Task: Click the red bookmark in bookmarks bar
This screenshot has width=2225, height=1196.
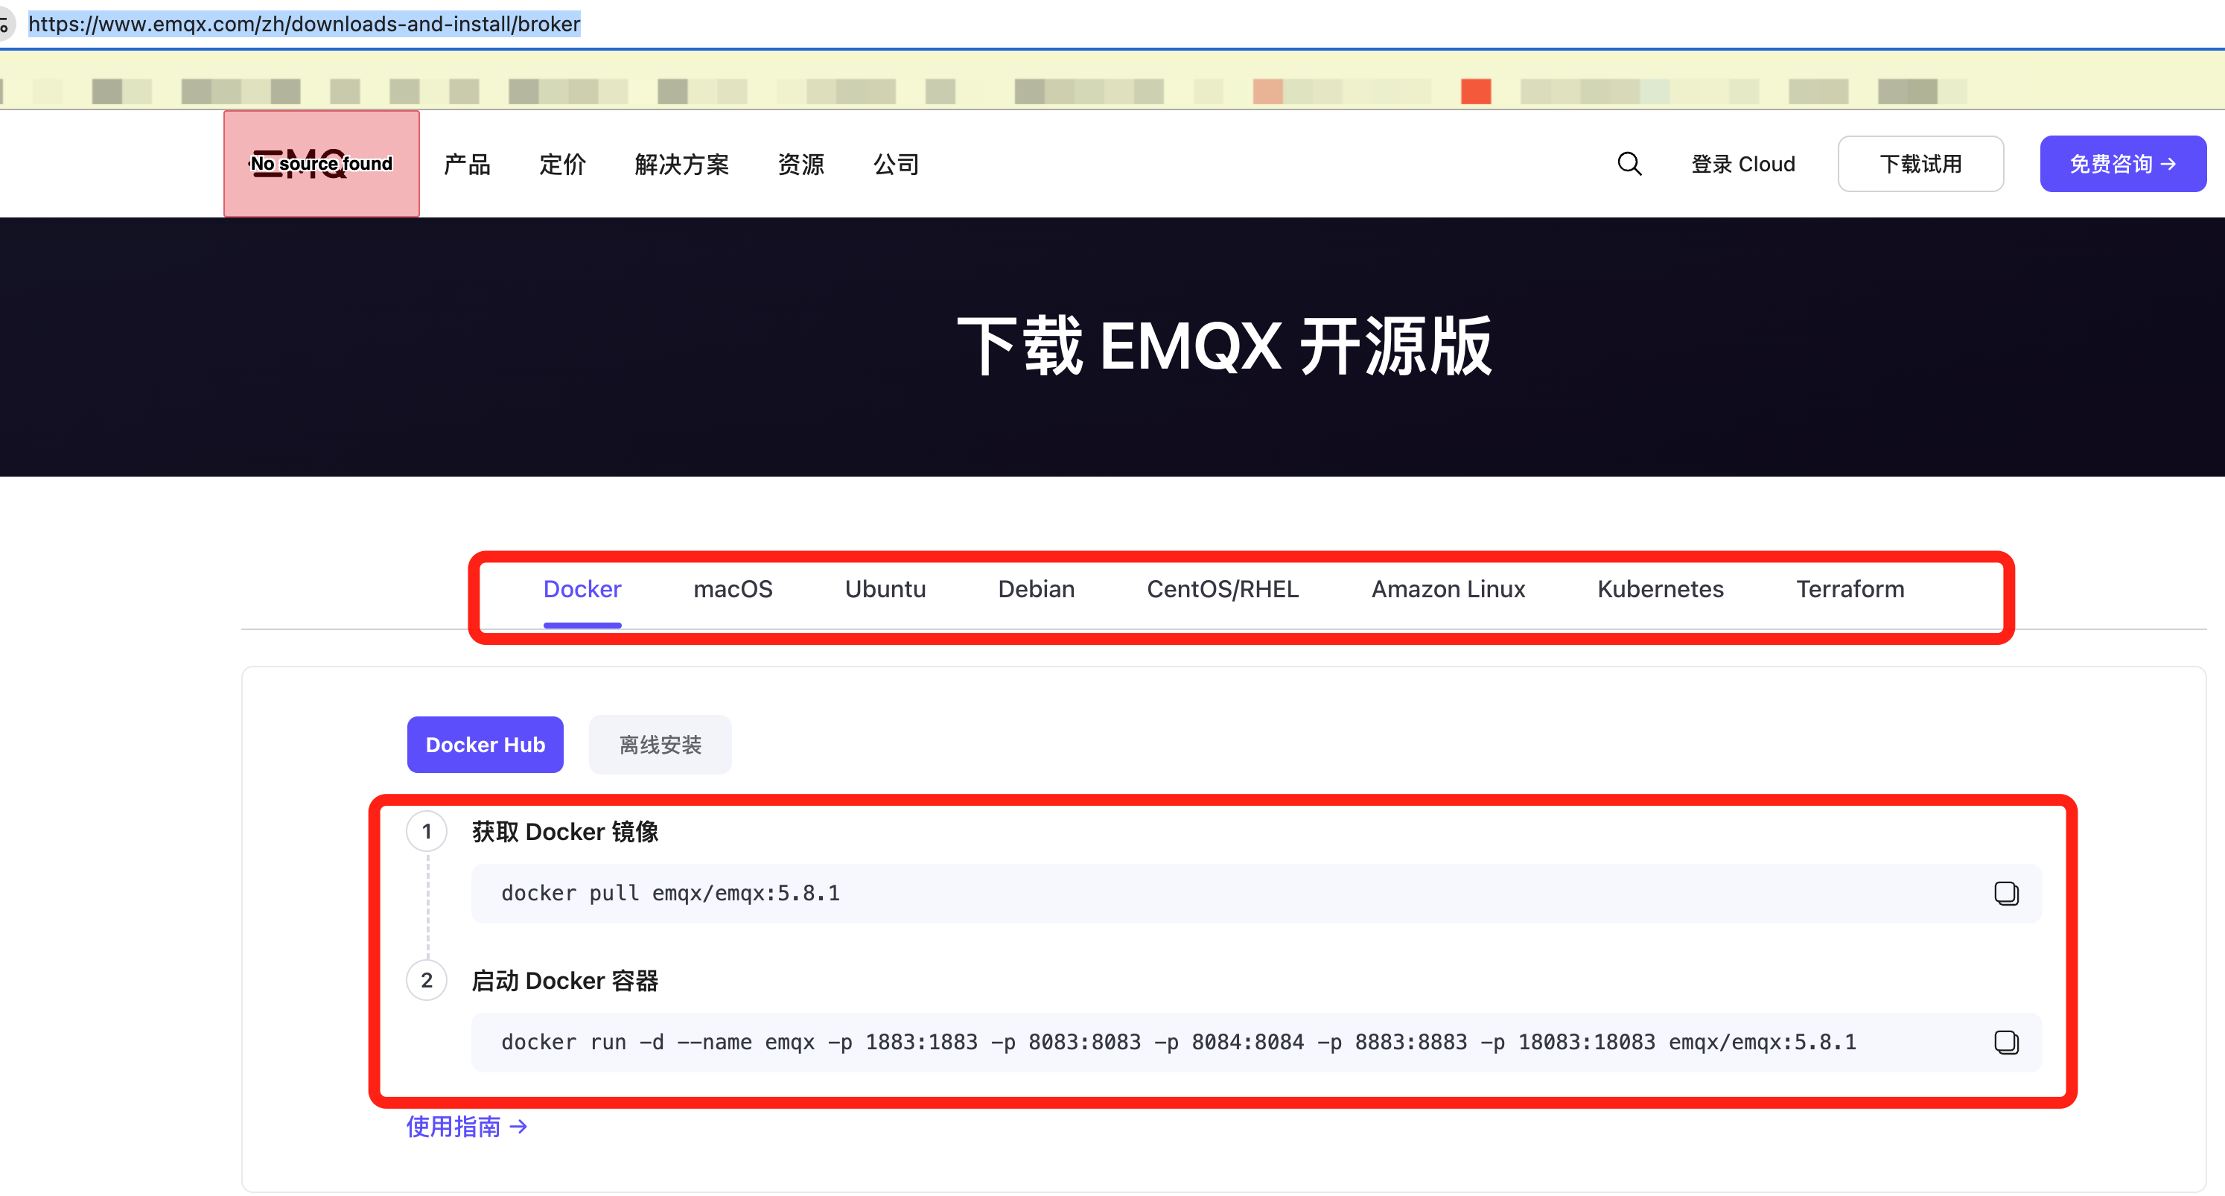Action: click(x=1475, y=92)
